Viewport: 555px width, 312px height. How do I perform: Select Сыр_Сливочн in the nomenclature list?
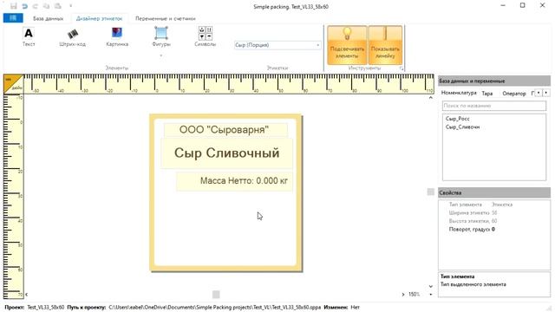(462, 127)
